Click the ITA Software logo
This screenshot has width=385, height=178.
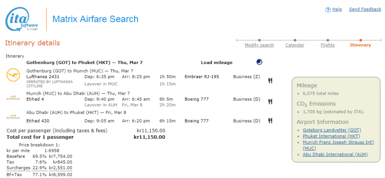(x=22, y=20)
